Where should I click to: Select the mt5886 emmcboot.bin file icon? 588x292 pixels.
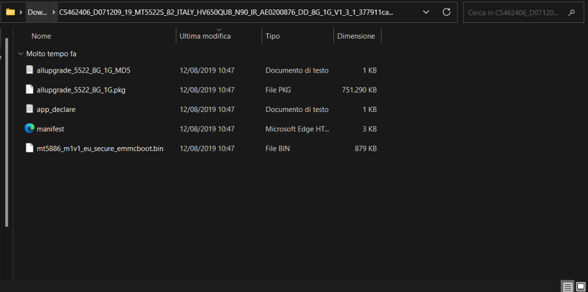point(29,148)
